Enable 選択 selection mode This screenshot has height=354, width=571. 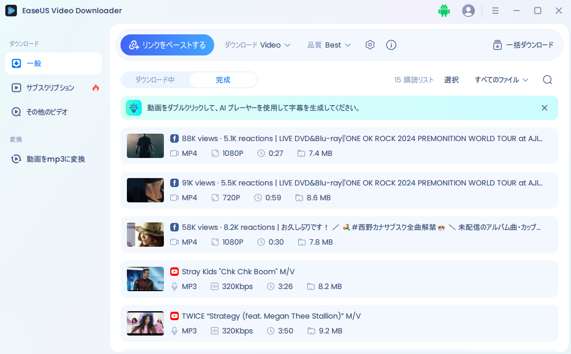tap(452, 79)
